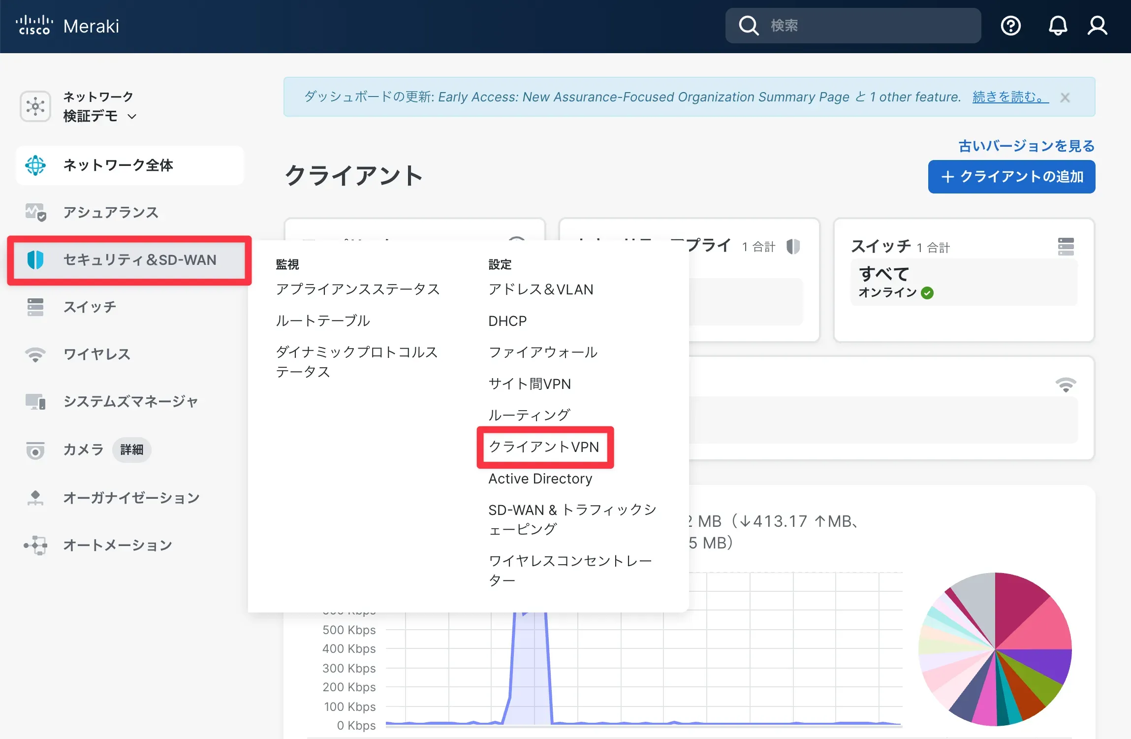Click the user account profile icon

(1097, 26)
